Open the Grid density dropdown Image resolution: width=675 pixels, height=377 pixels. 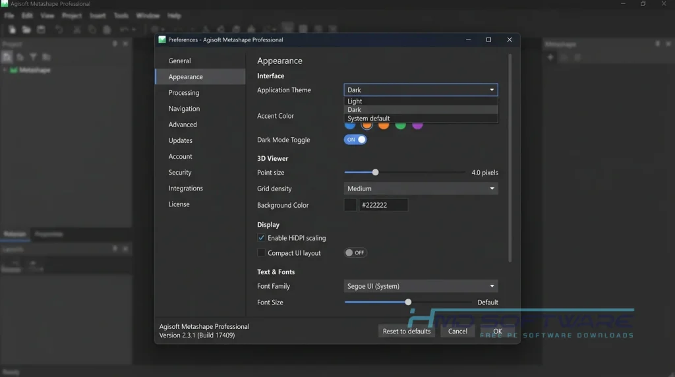tap(421, 188)
